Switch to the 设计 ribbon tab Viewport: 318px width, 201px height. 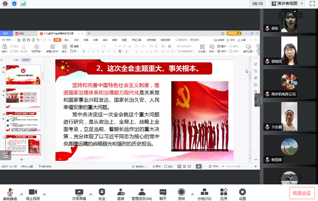click(x=76, y=40)
